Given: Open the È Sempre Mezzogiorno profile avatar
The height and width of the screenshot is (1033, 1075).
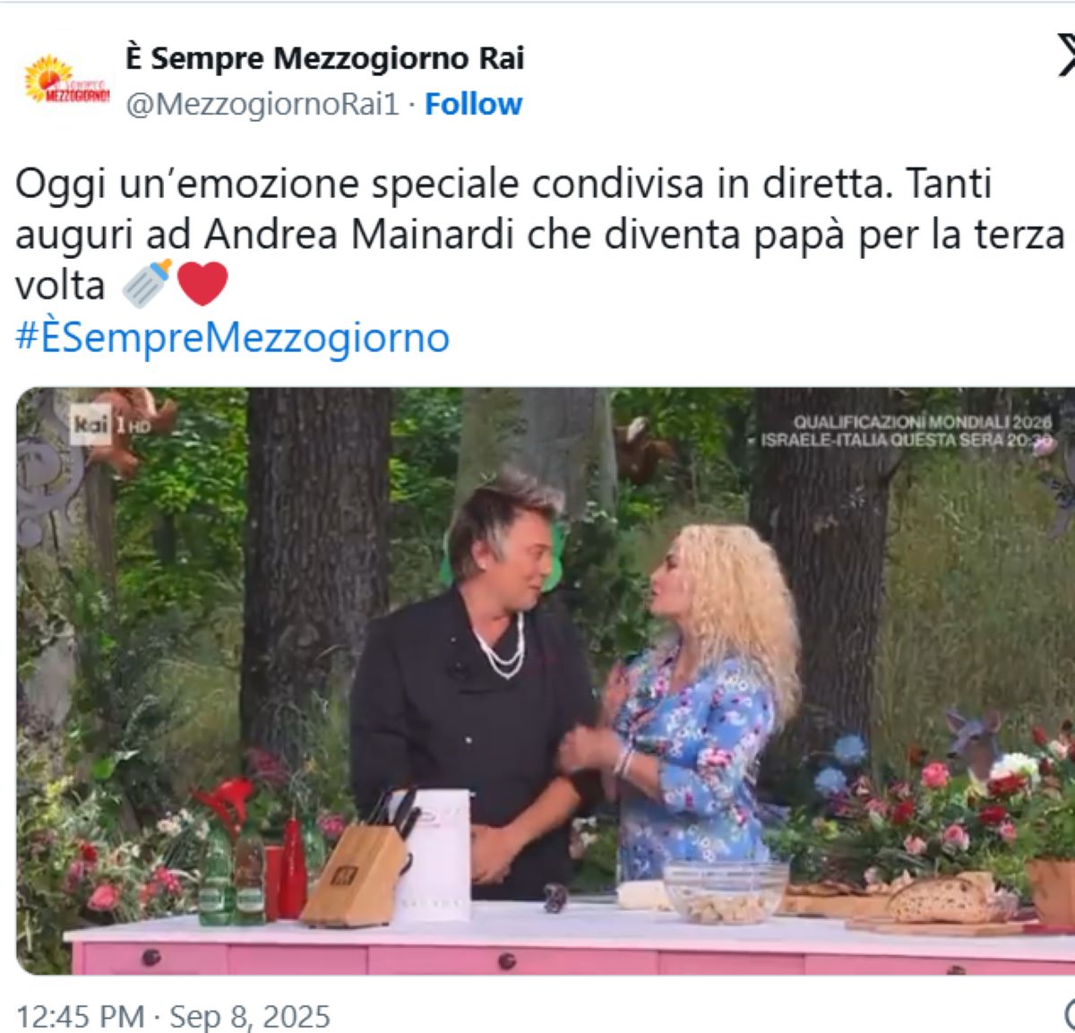Looking at the screenshot, I should pos(66,81).
